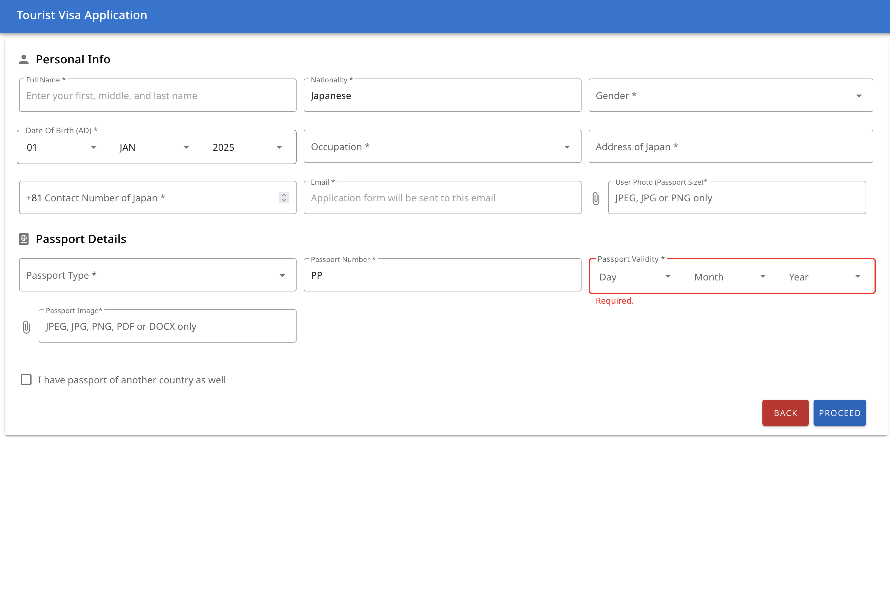Click the contact number spinner arrows
Viewport: 890px width, 593px height.
tap(284, 197)
